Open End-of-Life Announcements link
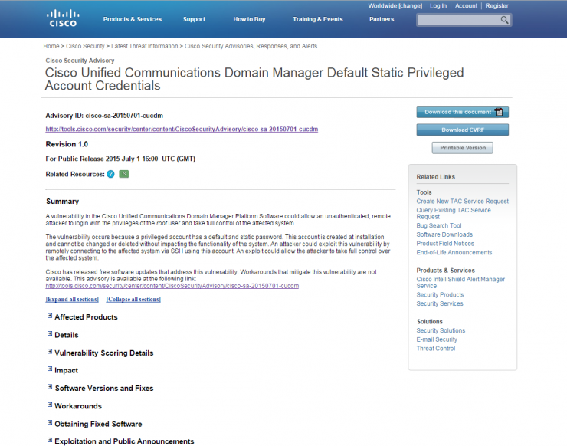Viewport: 567px width, 446px height. pyautogui.click(x=454, y=252)
